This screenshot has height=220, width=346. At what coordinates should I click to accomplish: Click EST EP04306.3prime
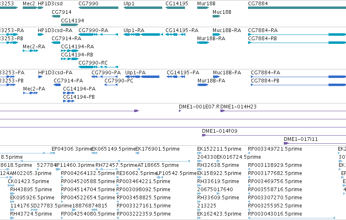pyautogui.click(x=53, y=153)
